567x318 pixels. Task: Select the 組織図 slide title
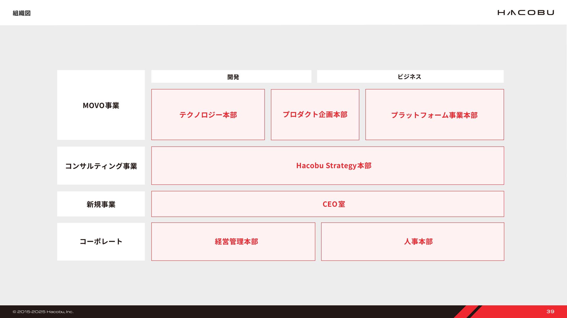22,13
